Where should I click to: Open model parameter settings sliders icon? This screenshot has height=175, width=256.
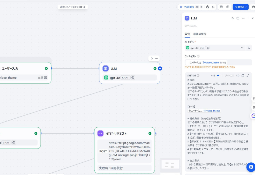point(249,48)
